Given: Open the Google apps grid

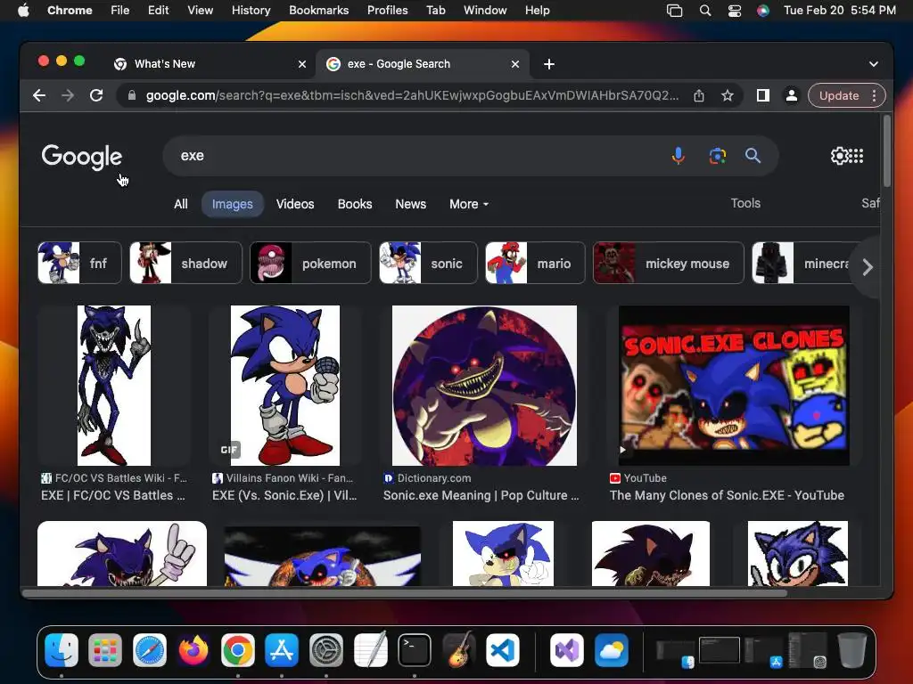Looking at the screenshot, I should [x=856, y=155].
